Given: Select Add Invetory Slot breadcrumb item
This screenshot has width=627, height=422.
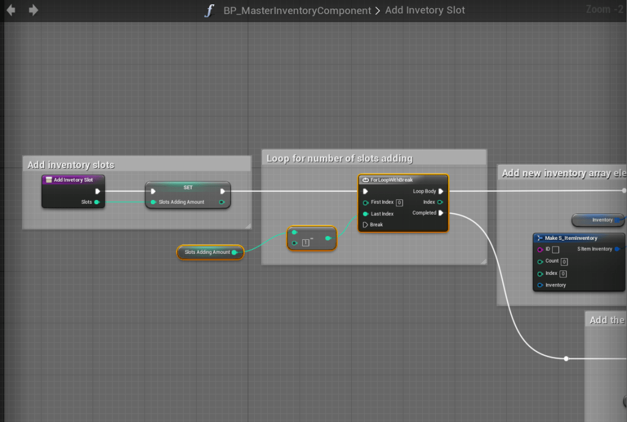Looking at the screenshot, I should [425, 10].
